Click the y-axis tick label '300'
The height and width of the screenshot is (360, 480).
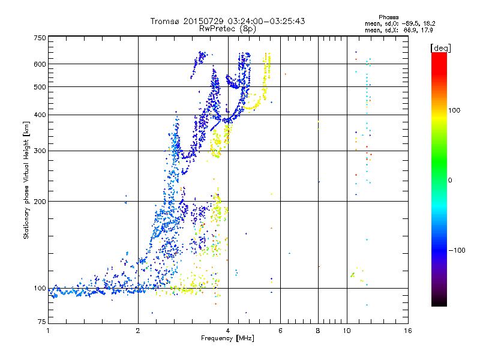40,151
